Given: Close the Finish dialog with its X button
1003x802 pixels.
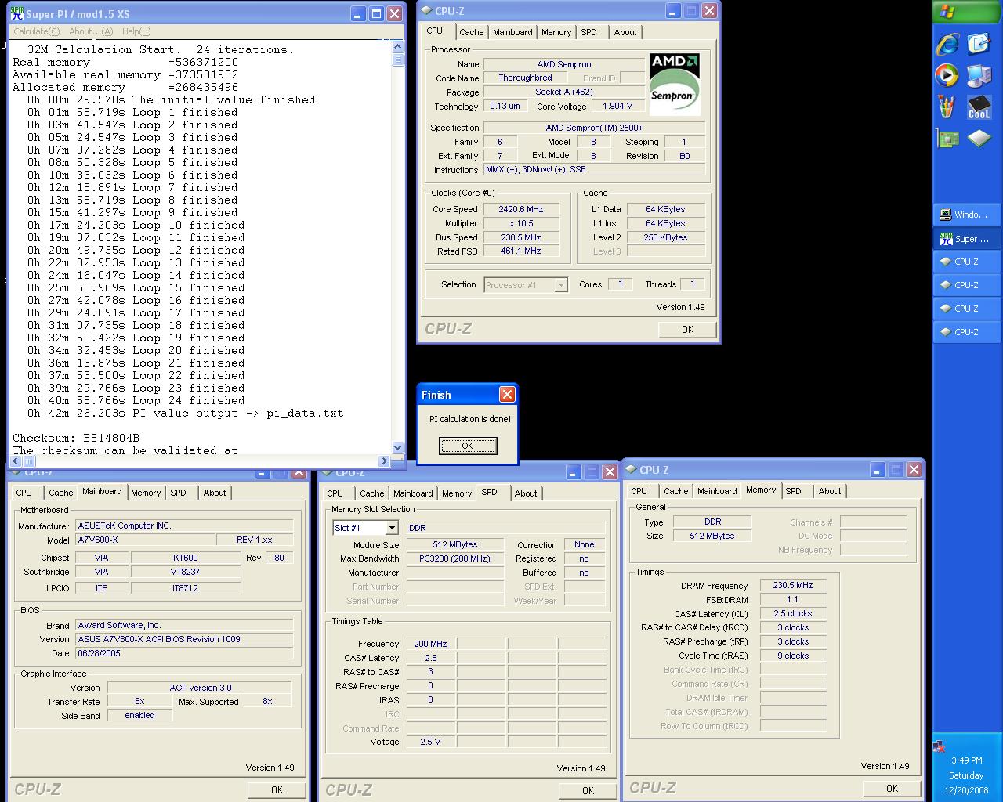Looking at the screenshot, I should tap(507, 394).
